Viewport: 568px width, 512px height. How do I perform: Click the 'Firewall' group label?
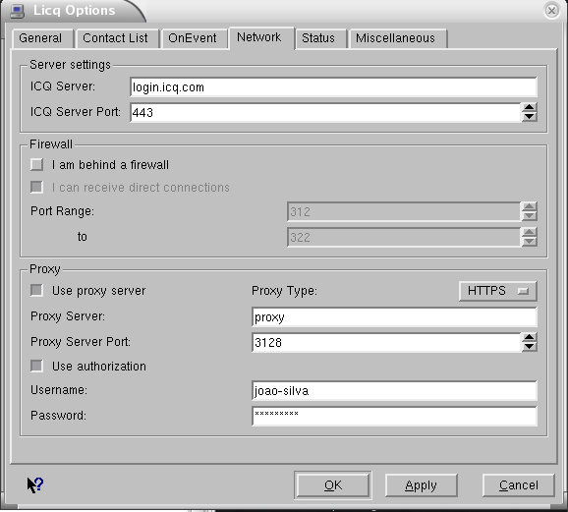51,144
